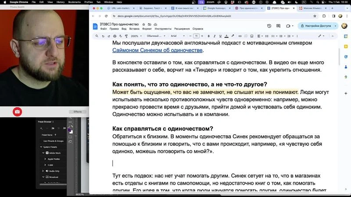Insert a link from toolbar
The height and width of the screenshot is (197, 351).
coord(240,36)
